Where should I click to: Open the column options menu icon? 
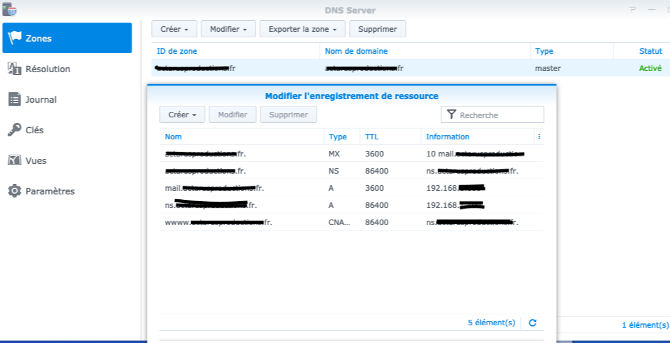pos(539,136)
